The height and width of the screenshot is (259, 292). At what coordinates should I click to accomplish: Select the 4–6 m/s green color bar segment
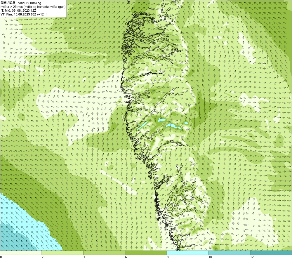pyautogui.click(x=104, y=253)
